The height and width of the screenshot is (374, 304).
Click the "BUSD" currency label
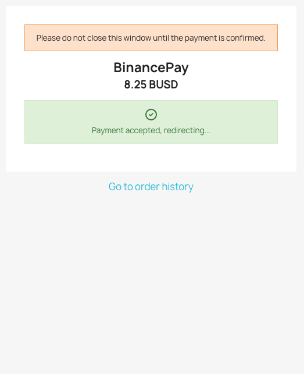point(163,85)
